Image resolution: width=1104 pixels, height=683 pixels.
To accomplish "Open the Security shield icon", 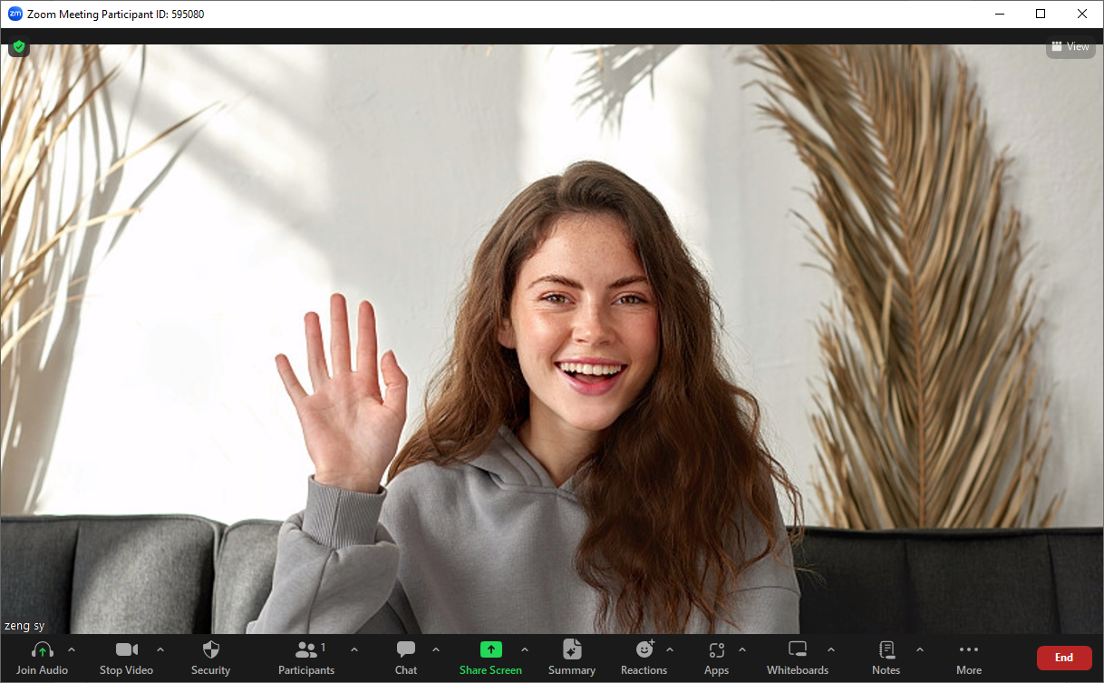I will (x=210, y=649).
